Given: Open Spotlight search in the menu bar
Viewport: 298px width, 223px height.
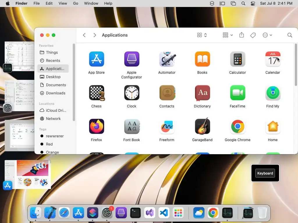Looking at the screenshot, I should [x=243, y=3].
